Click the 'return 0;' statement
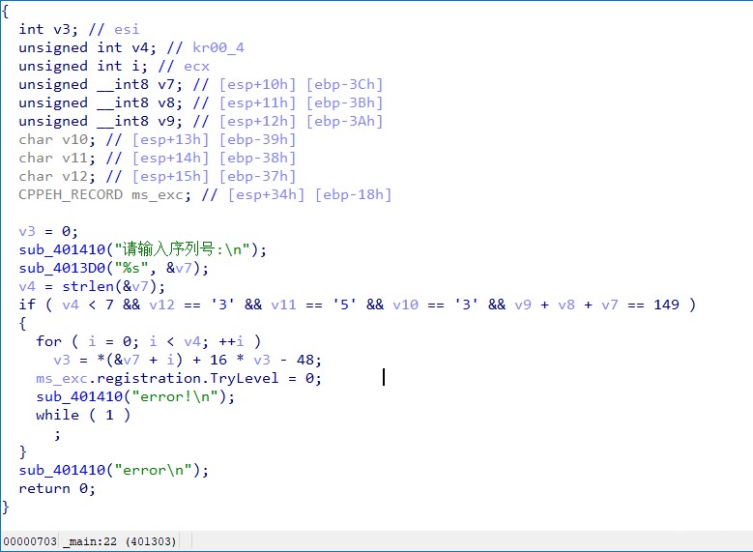 (x=57, y=488)
